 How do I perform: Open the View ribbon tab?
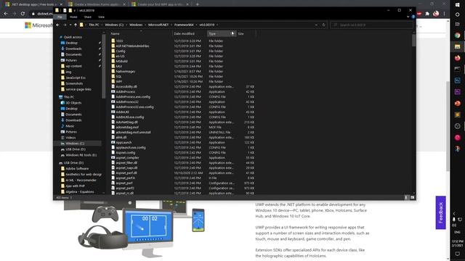click(x=101, y=17)
